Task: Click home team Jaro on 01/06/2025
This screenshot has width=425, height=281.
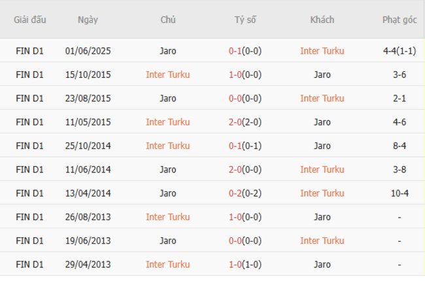Action: pyautogui.click(x=168, y=51)
